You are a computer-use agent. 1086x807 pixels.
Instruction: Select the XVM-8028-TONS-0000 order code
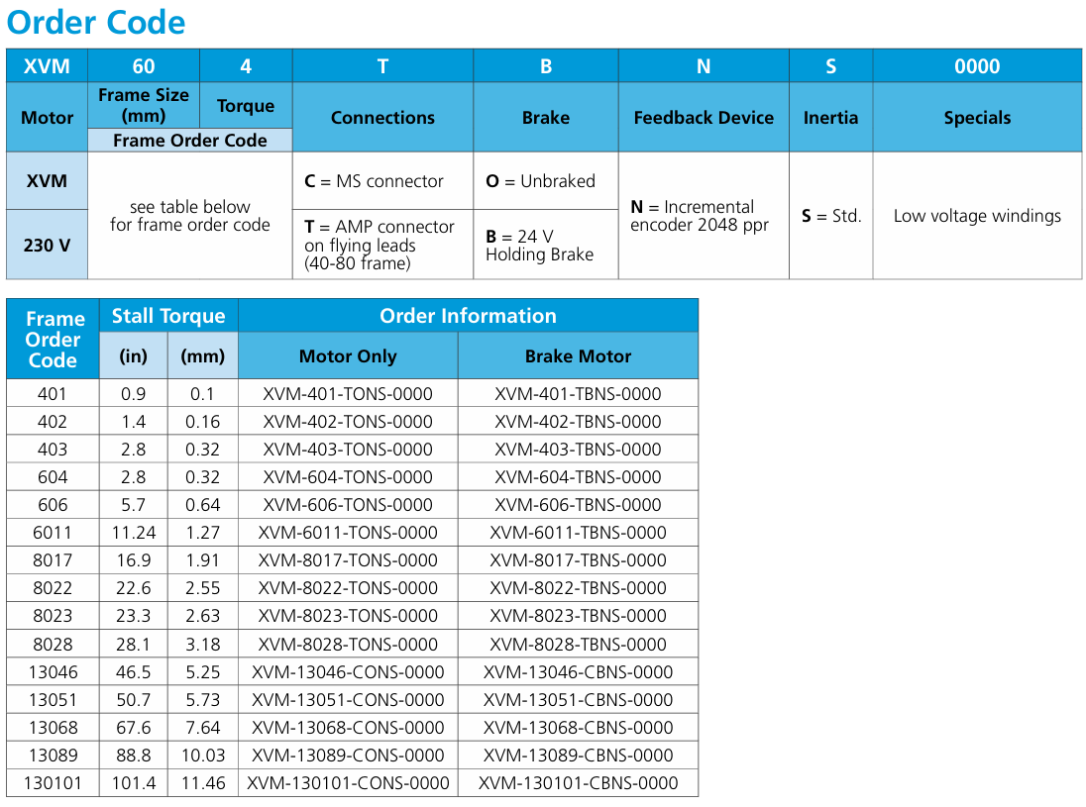(x=348, y=644)
